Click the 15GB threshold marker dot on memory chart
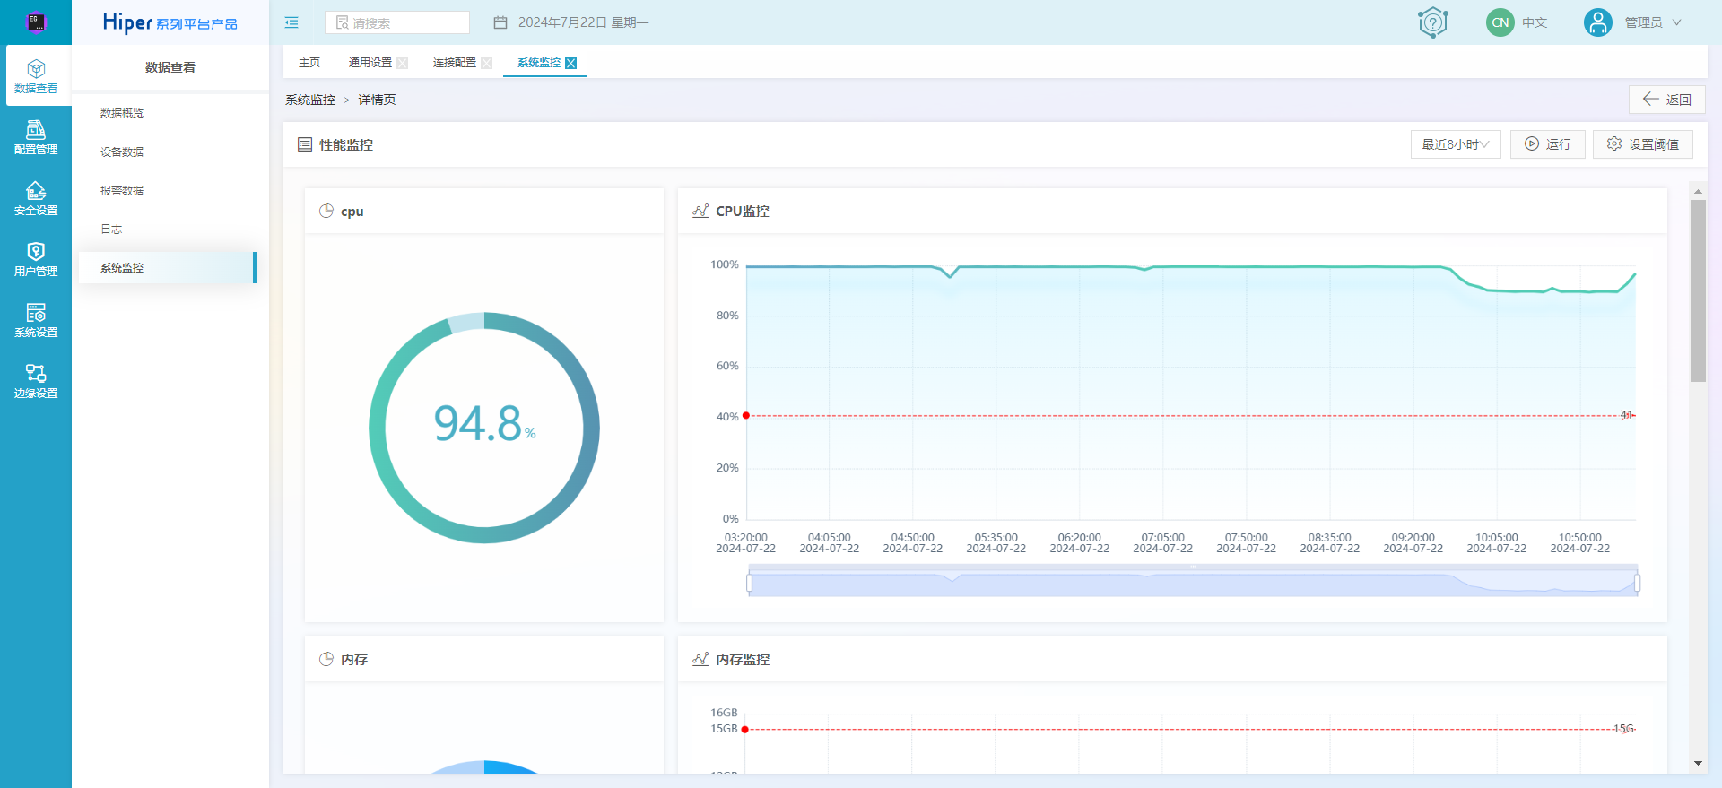The height and width of the screenshot is (788, 1722). [744, 730]
